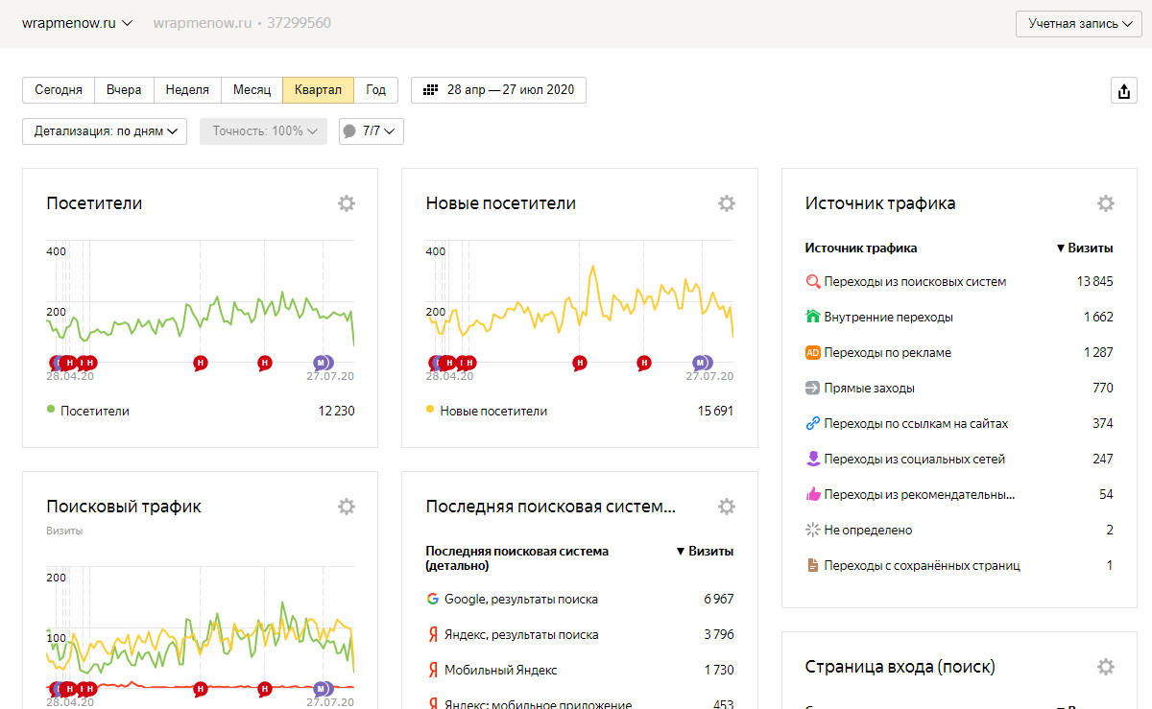Click the orange AD icon for Переходы по рекламе
The height and width of the screenshot is (709, 1152).
point(813,352)
